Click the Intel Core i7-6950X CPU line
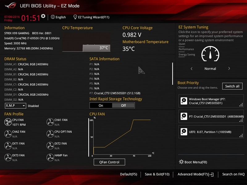Viewport: 247px width, 185px height. pyautogui.click(x=32, y=38)
